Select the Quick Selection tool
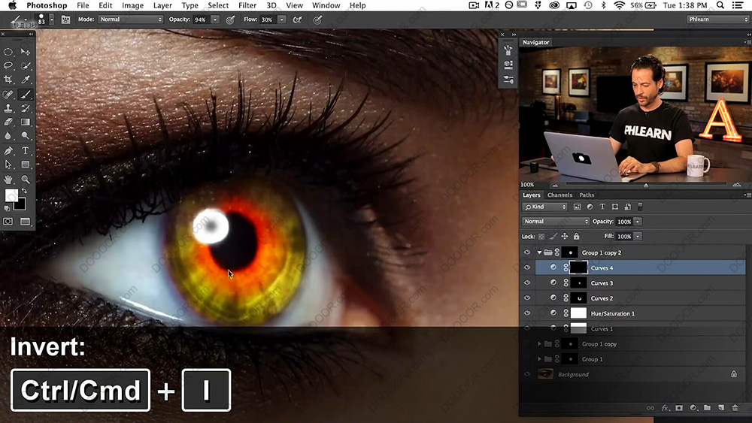The height and width of the screenshot is (423, 752). tap(26, 65)
